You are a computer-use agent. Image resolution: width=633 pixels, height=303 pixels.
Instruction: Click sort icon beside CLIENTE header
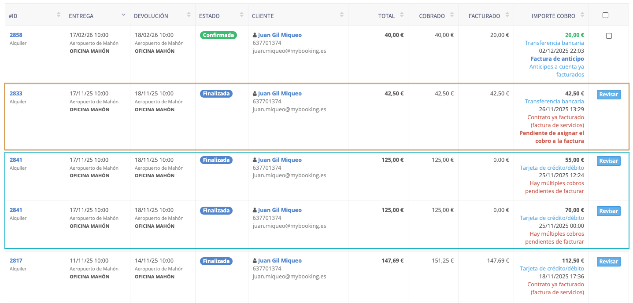(x=342, y=15)
